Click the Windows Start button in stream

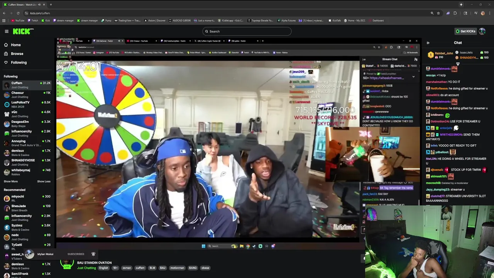point(203,246)
